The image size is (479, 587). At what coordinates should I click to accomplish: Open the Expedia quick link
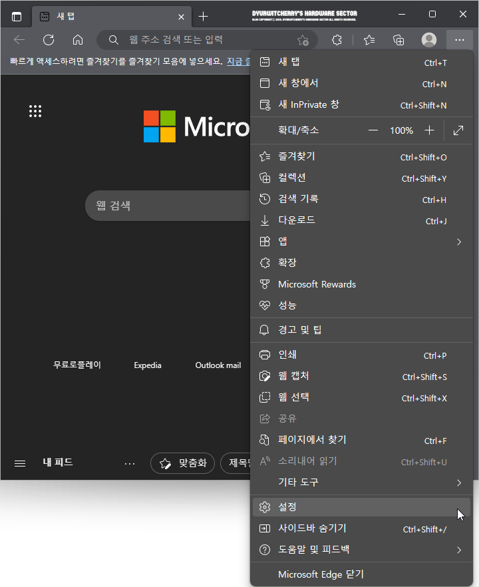148,365
